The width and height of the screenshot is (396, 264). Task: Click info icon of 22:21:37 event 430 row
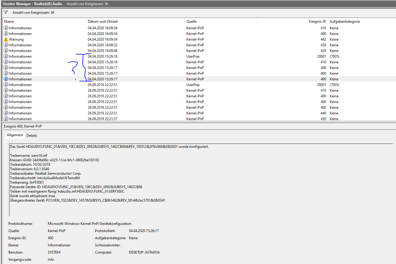pos(6,119)
